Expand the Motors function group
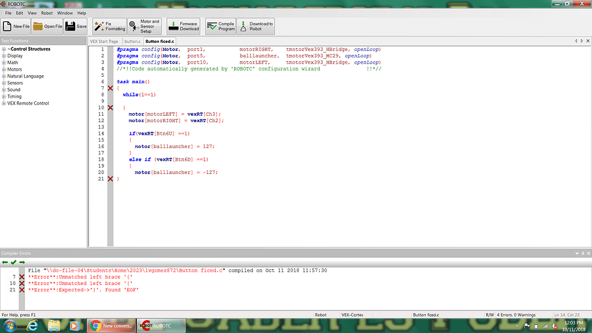592x333 pixels. (4, 69)
